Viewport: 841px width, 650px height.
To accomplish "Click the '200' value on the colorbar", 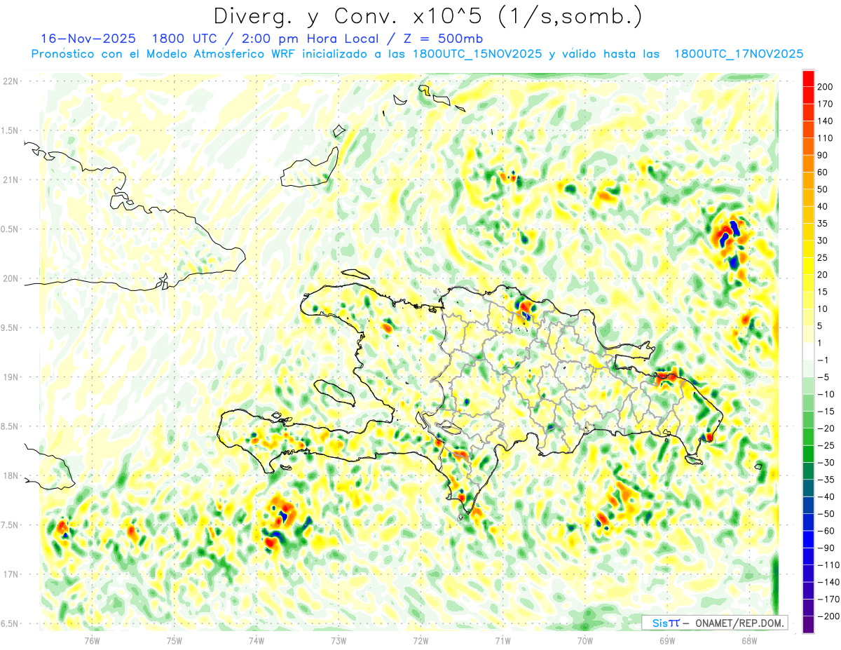I will tap(826, 86).
